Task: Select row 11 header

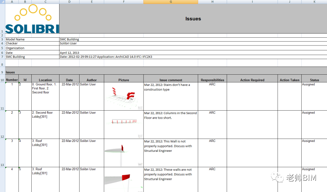Action: pos(2,96)
